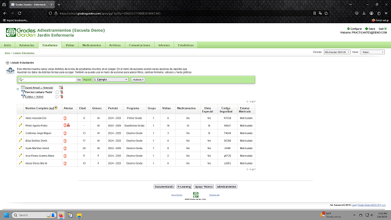This screenshot has width=391, height=220.
Task: Go back using browser back arrow
Action: 5,13
